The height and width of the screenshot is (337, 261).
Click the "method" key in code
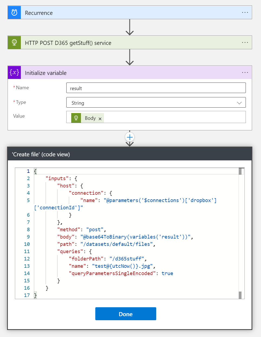pos(69,230)
